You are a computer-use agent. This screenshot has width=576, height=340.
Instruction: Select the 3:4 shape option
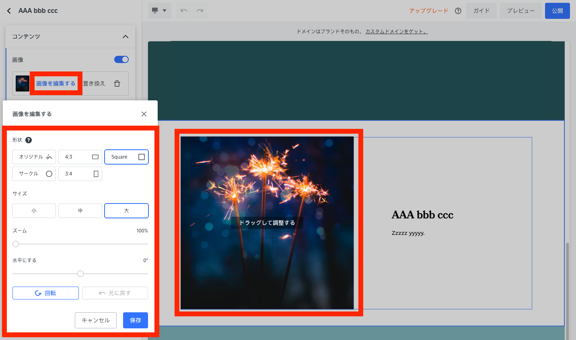(x=80, y=174)
